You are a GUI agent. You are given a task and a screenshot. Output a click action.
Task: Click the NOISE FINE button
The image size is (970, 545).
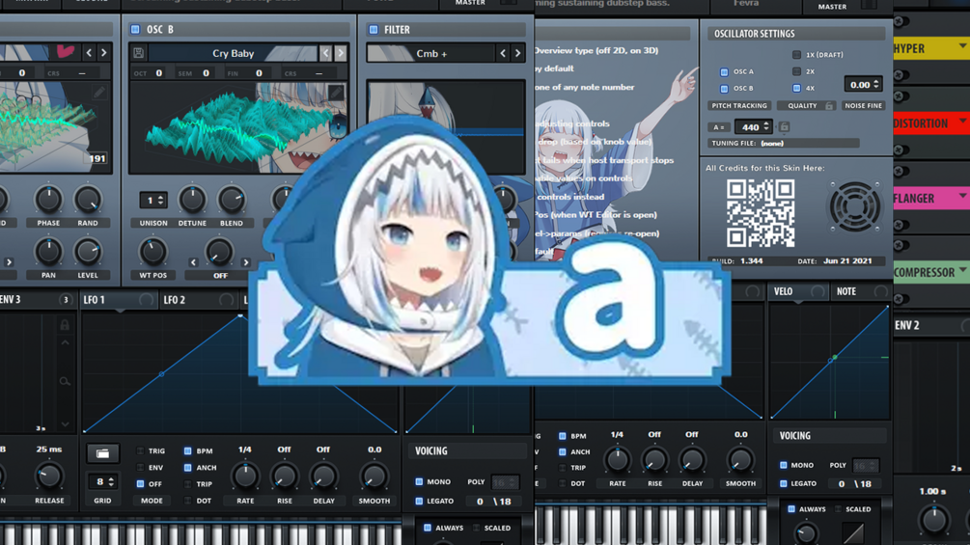(x=864, y=106)
